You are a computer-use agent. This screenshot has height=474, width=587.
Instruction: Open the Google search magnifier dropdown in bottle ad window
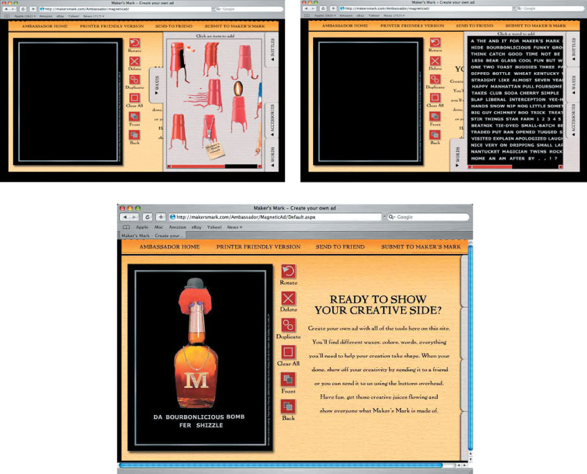point(391,217)
